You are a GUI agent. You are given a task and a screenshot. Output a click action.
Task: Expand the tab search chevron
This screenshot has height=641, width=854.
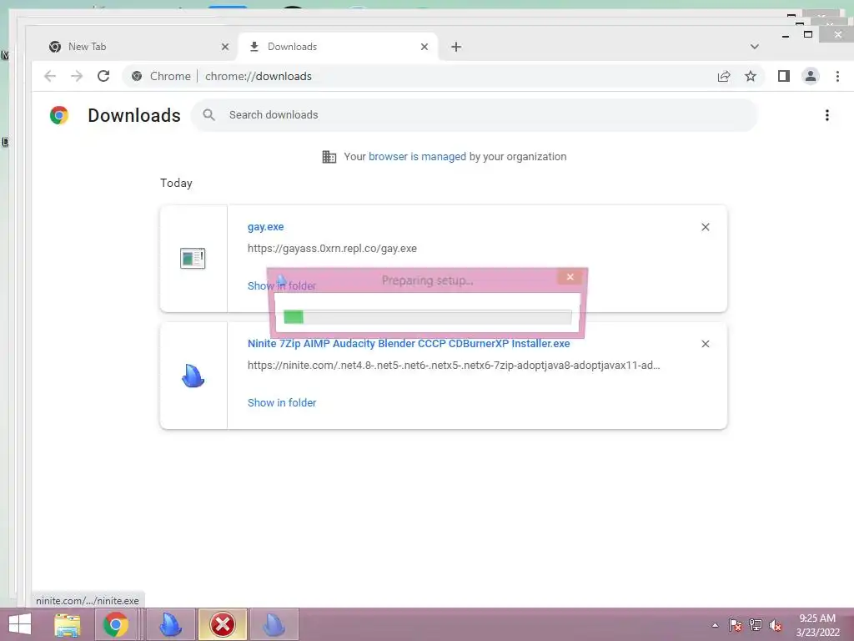pyautogui.click(x=754, y=47)
